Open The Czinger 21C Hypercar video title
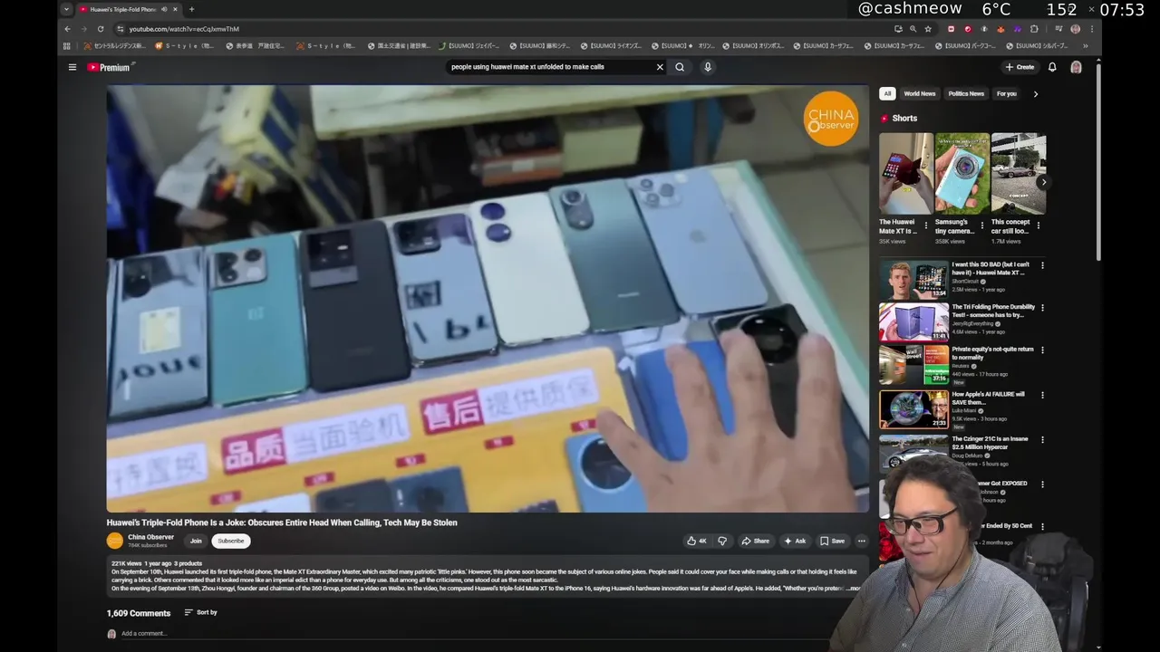 coord(991,443)
